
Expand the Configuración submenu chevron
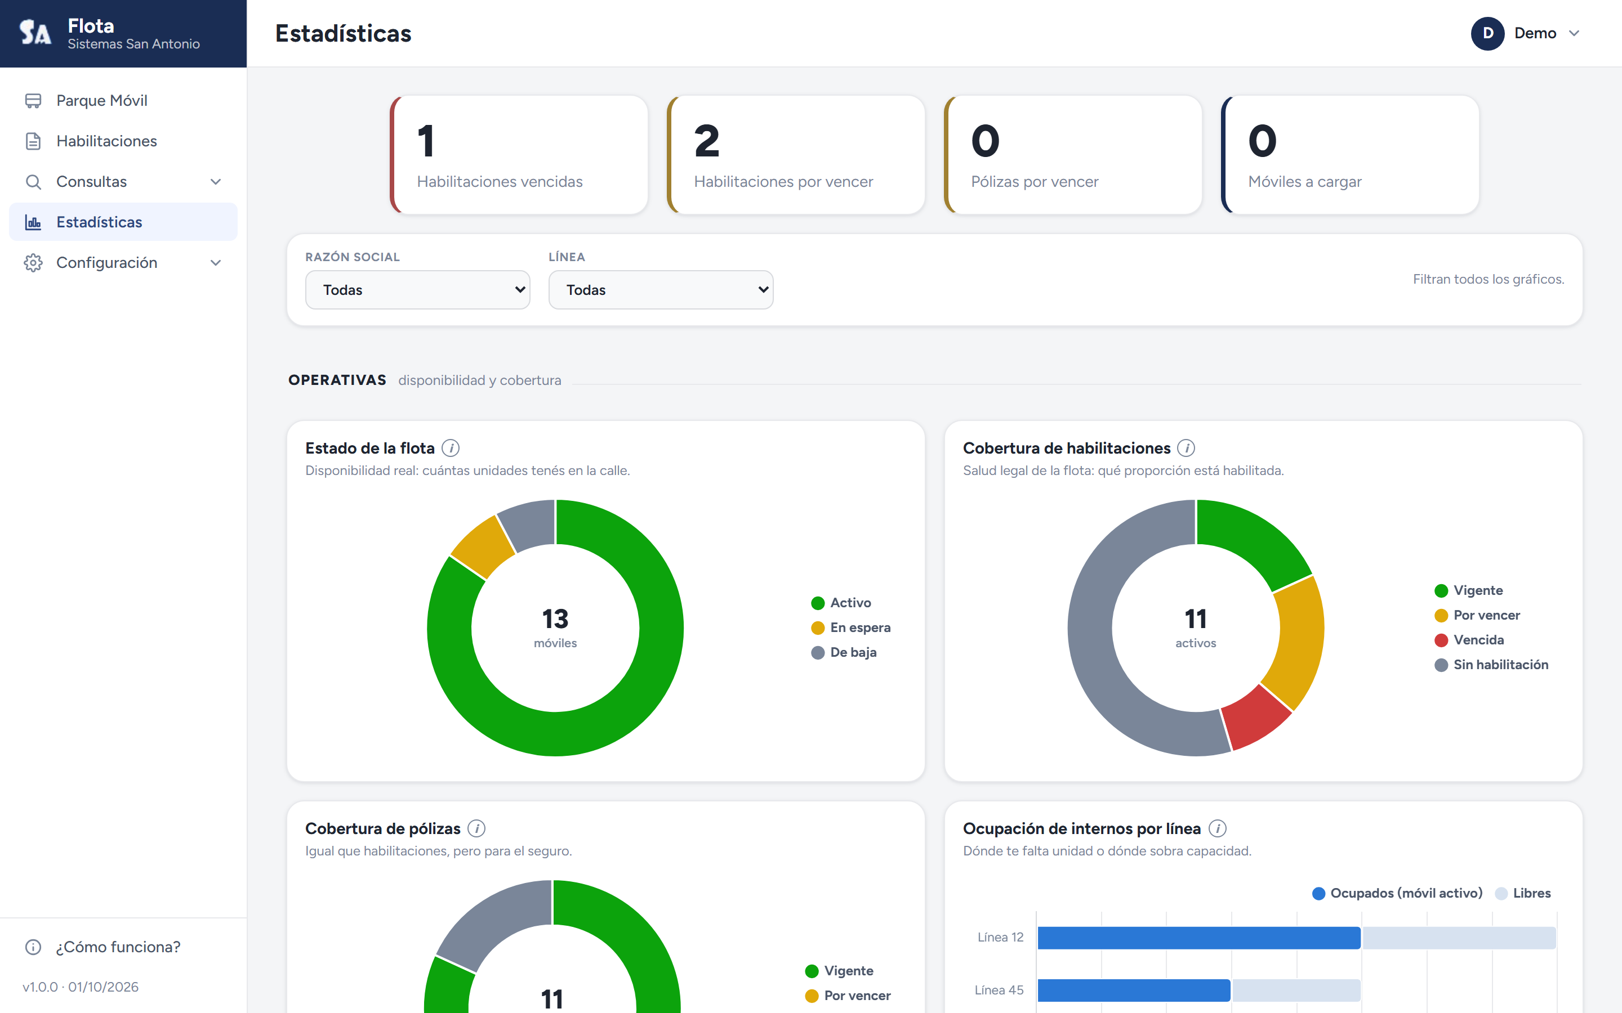(x=216, y=263)
